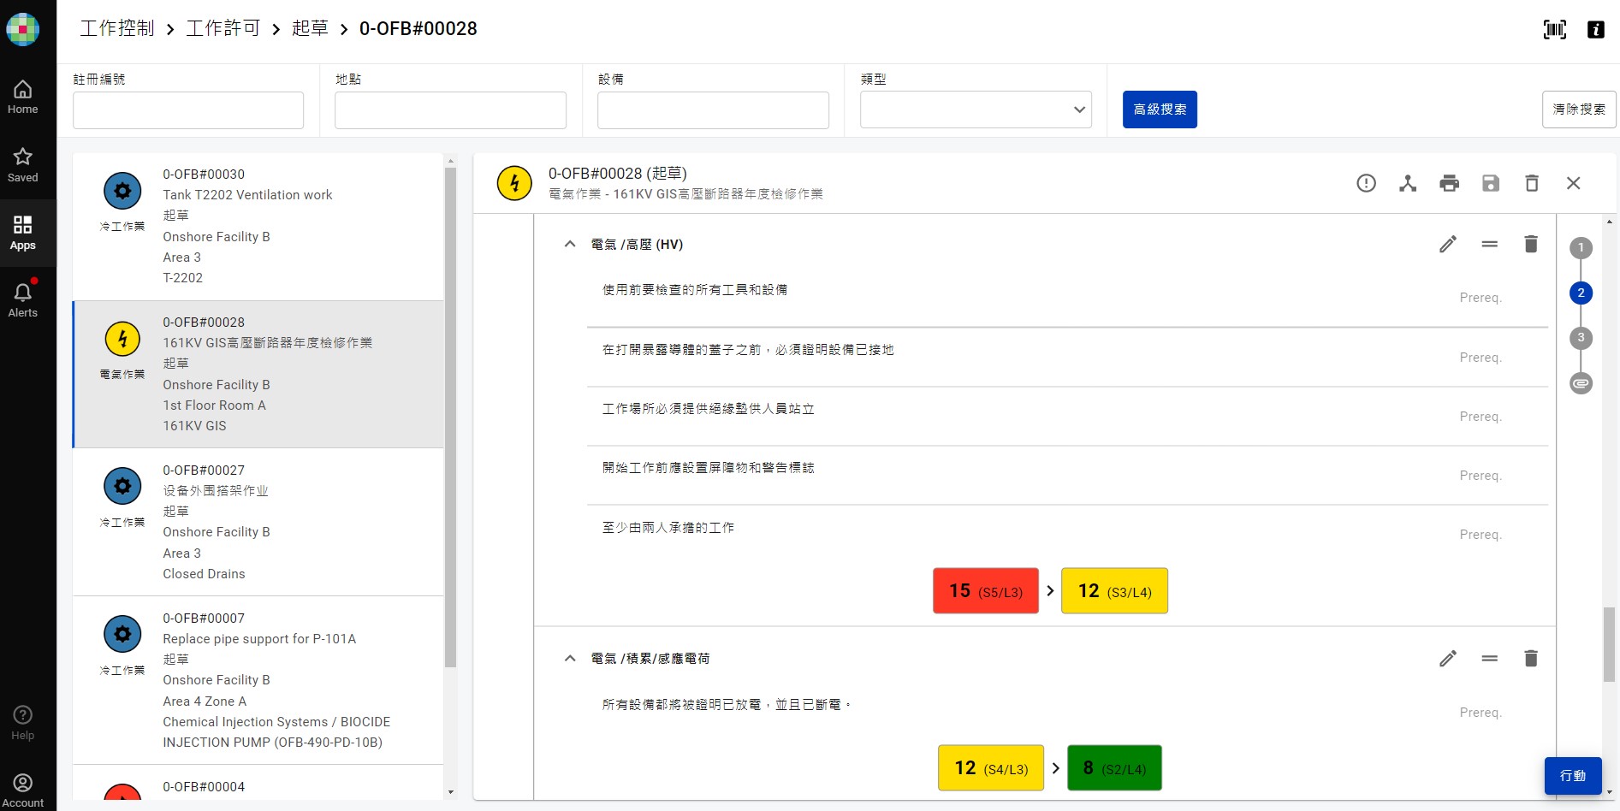Navigate to 起草 breadcrumb
Viewport: 1620px width, 811px height.
310,29
